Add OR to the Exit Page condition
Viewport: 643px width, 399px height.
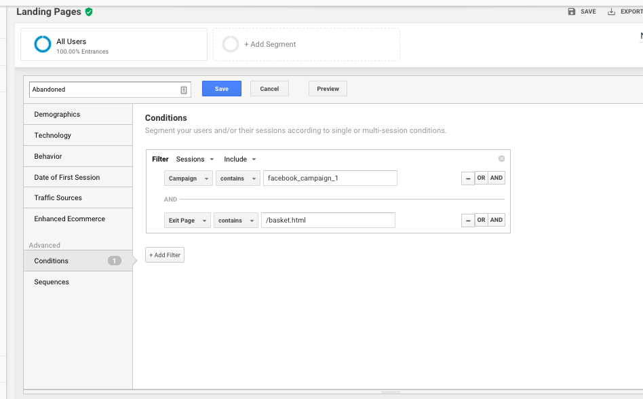click(481, 220)
